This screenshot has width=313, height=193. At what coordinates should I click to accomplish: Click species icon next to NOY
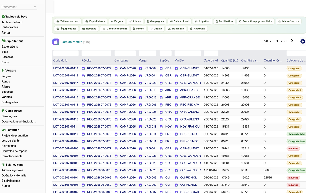tap(161, 127)
